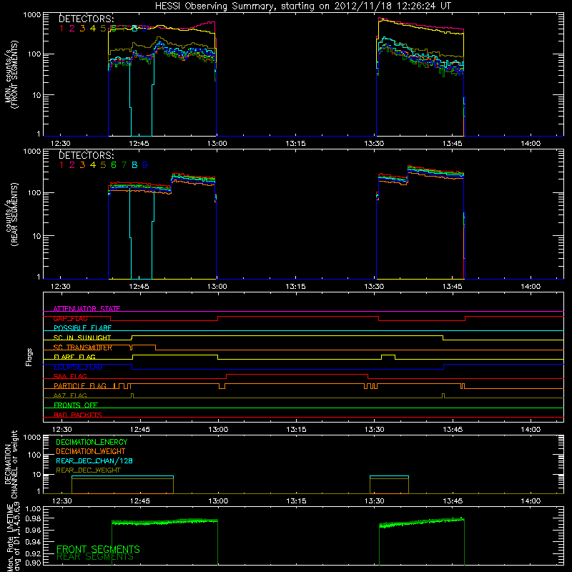572x572 pixels.
Task: Click the 13:15 tick label under flags panel
Action: [296, 430]
